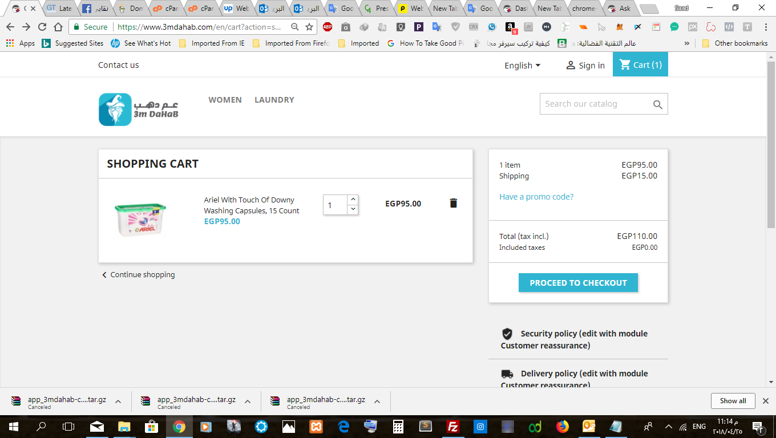Image resolution: width=776 pixels, height=438 pixels.
Task: Click the Ariel capsules product thumbnail
Action: (x=140, y=220)
